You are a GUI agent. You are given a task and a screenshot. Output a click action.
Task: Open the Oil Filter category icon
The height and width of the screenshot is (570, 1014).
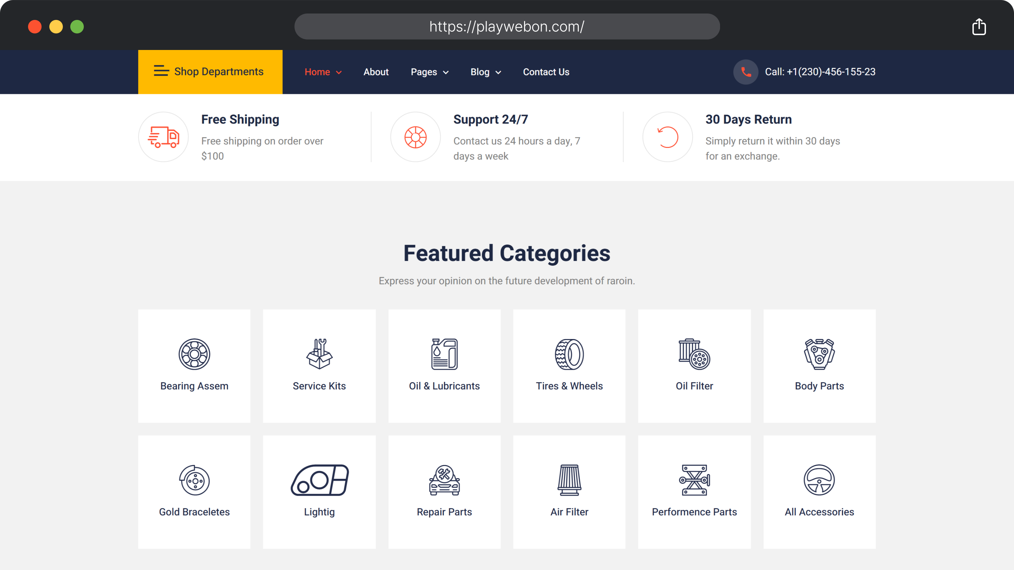694,354
